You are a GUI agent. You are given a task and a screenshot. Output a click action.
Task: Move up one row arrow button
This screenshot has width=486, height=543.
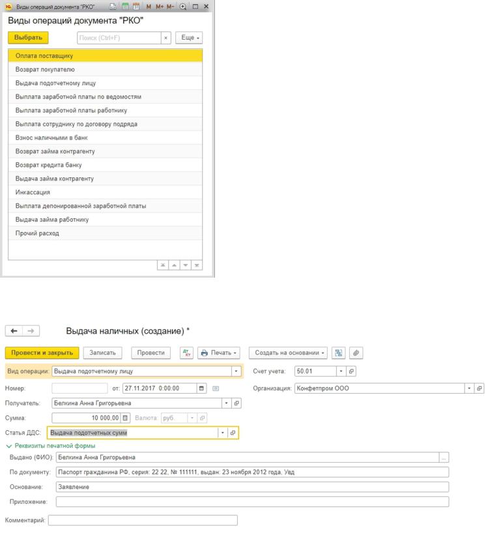174,265
